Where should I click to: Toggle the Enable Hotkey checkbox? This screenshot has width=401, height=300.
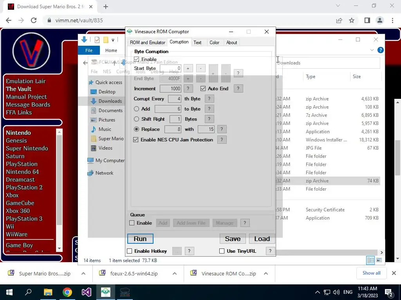tap(129, 251)
